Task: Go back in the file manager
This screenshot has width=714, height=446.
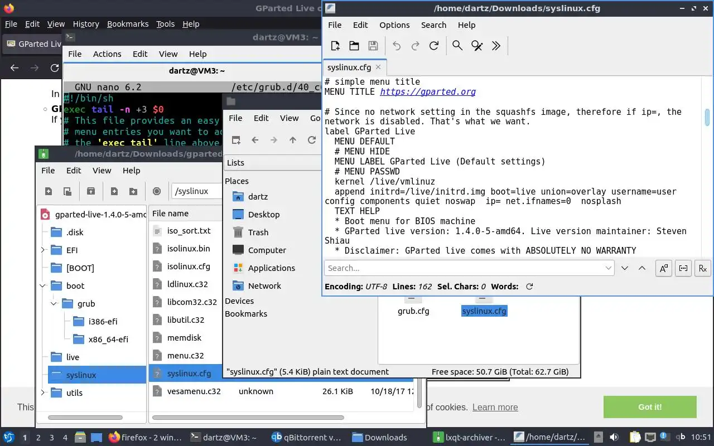Action: coord(255,140)
